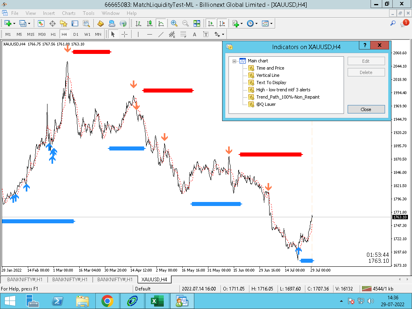
Task: Switch to the XAUUSD,H4 chart tab
Action: (x=154, y=280)
